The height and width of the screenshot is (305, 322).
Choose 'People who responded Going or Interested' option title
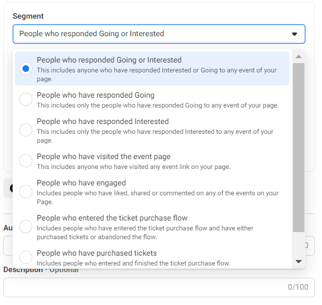[x=109, y=60]
